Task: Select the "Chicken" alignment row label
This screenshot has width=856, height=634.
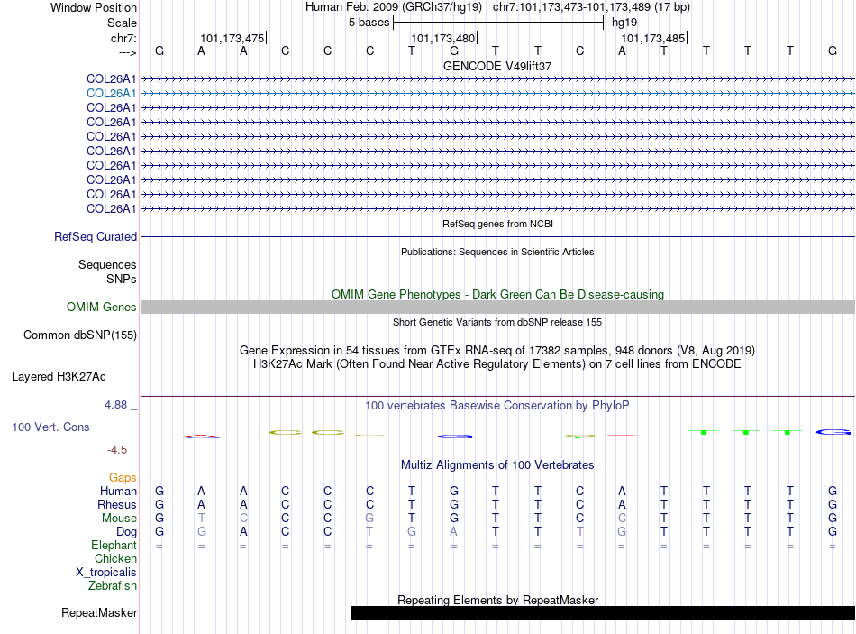Action: coord(115,558)
